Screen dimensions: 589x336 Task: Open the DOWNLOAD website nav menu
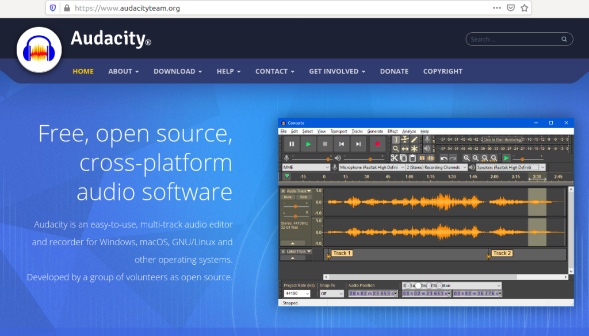[178, 71]
